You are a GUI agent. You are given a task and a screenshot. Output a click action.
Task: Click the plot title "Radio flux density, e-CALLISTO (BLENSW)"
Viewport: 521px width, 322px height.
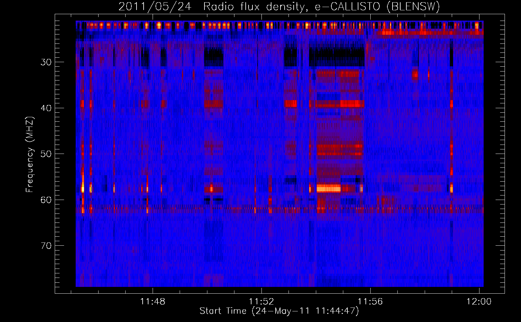pyautogui.click(x=321, y=6)
